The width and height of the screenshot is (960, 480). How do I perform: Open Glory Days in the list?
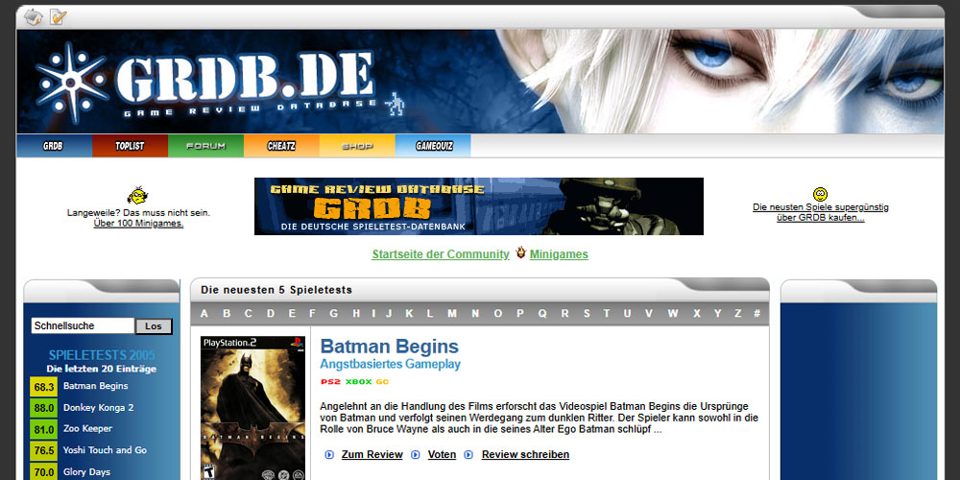pos(87,472)
